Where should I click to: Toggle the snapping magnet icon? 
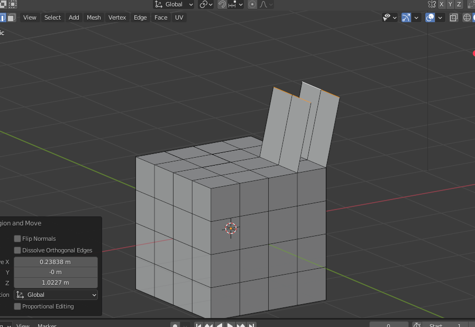[x=222, y=4]
